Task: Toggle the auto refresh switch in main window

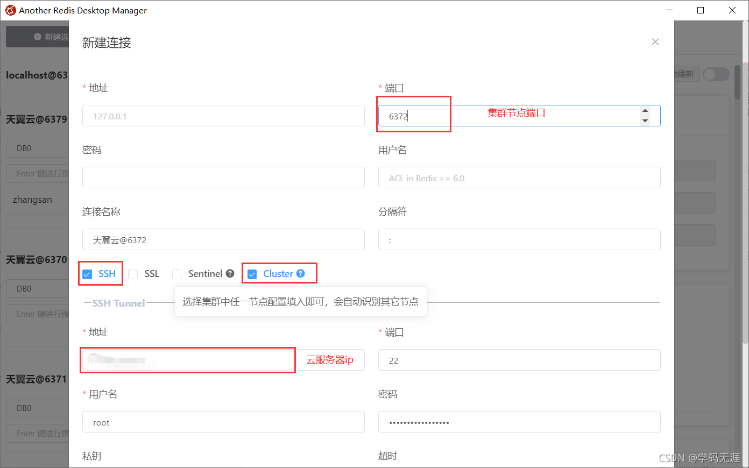Action: 716,74
